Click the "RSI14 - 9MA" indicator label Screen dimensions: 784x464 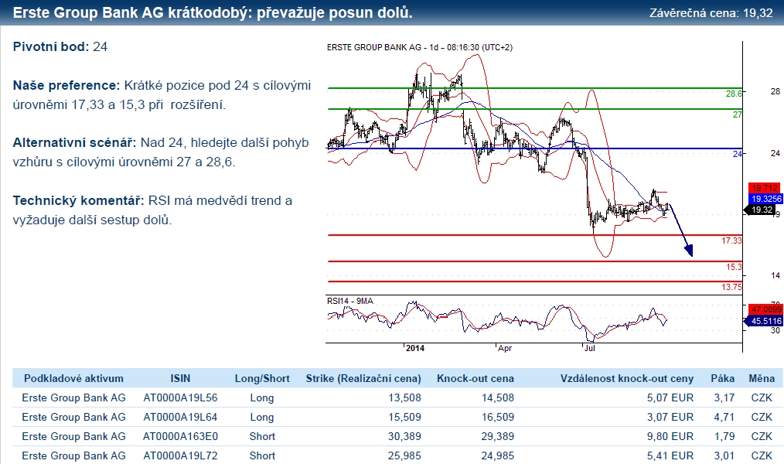pos(350,301)
